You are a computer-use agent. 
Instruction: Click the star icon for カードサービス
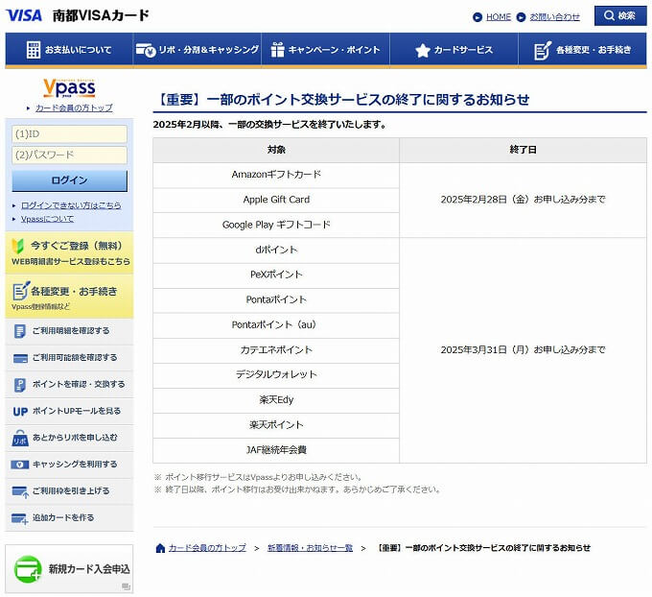point(422,50)
